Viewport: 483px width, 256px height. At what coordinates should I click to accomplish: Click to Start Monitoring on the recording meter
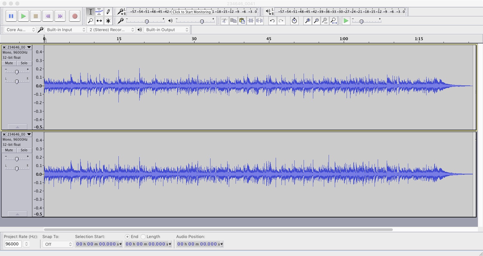192,12
